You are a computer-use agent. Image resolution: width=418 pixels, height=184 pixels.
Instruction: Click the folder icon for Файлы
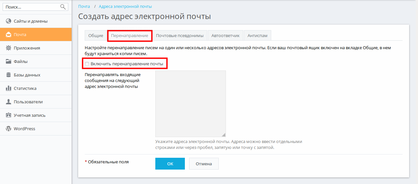[x=9, y=61]
